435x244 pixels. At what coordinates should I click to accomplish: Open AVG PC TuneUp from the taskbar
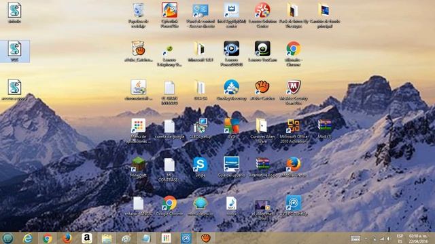(186, 238)
